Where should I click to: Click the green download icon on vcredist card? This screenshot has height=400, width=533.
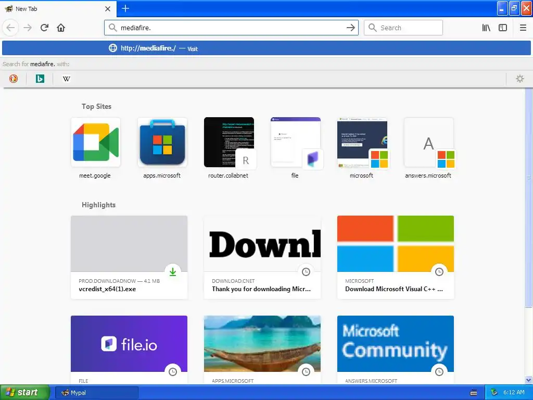coord(173,272)
